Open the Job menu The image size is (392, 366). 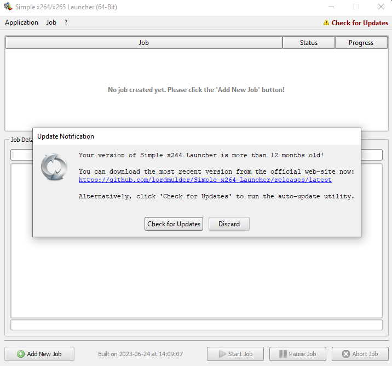click(x=51, y=22)
